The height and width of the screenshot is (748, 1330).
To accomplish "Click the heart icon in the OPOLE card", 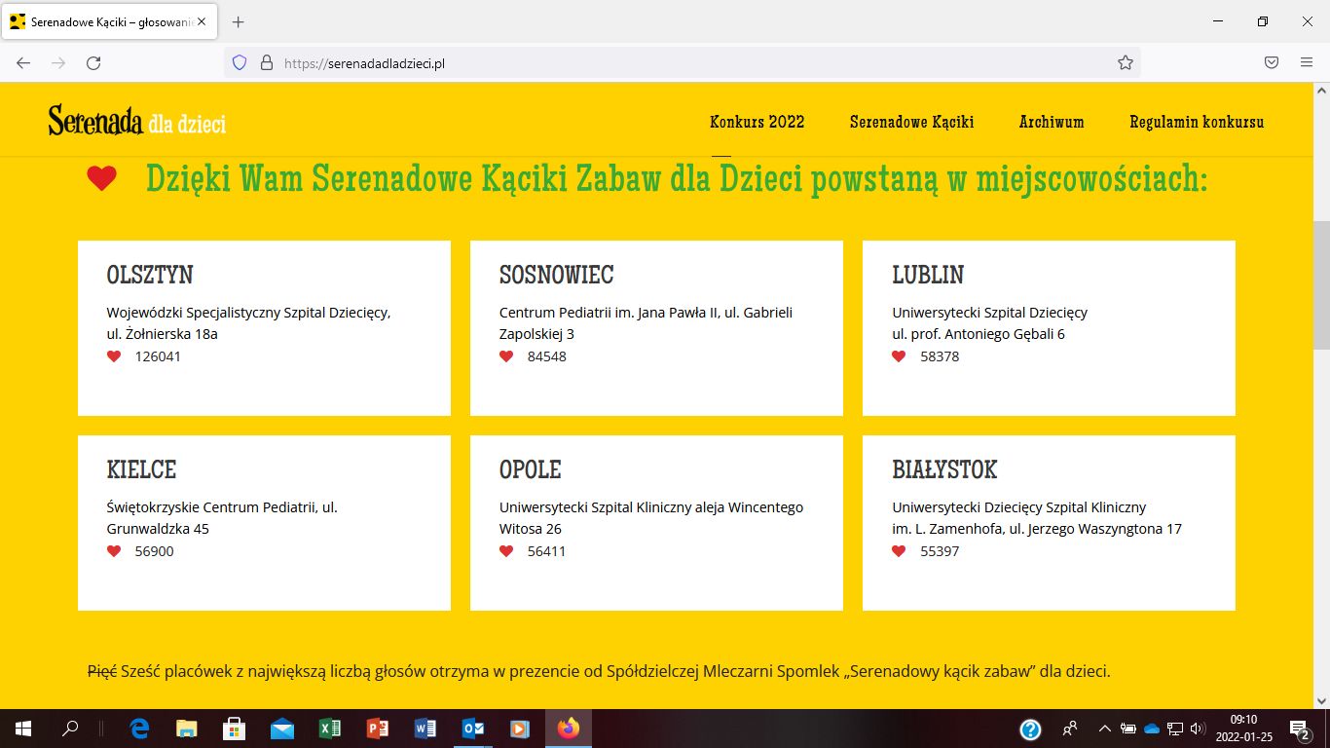I will pyautogui.click(x=506, y=551).
